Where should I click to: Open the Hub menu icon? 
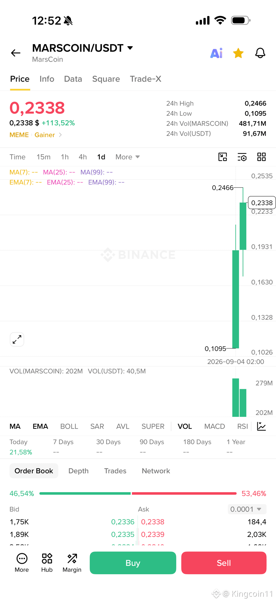[47, 563]
